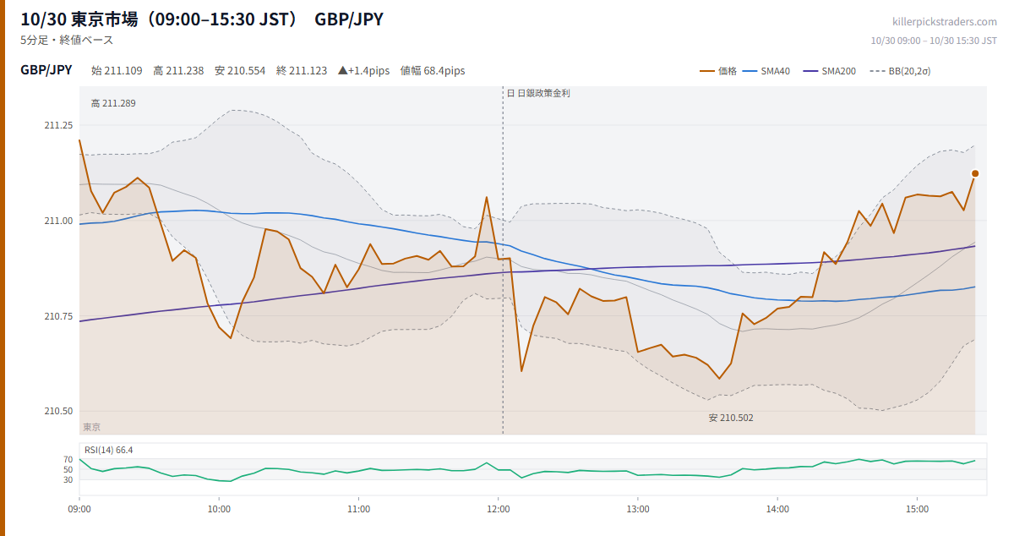Click the RSI(14) 66.4 indicator label
Screen dimensions: 1014x536
108,450
